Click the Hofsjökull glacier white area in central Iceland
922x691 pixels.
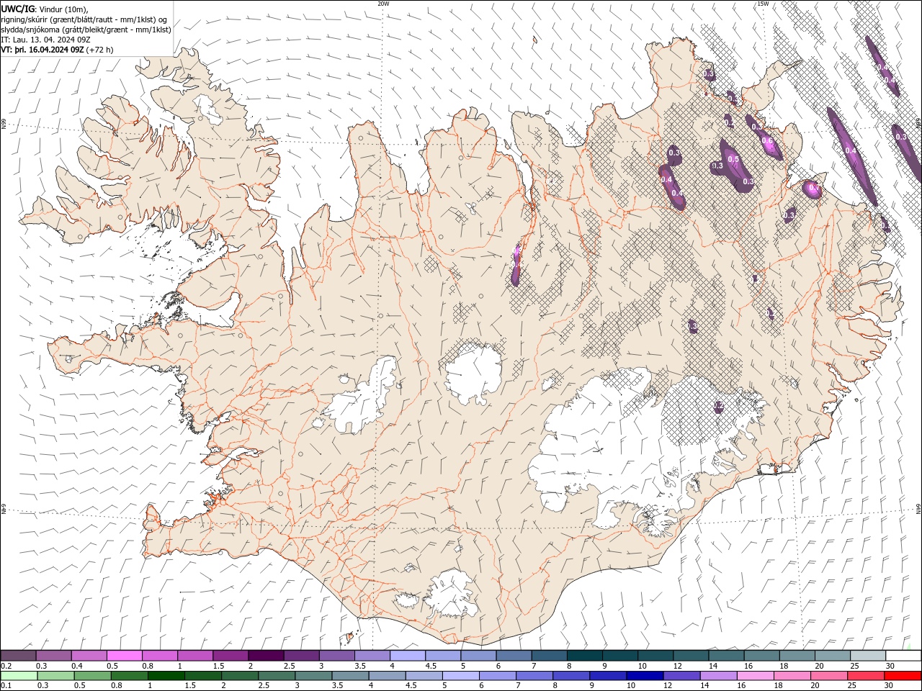(x=473, y=373)
